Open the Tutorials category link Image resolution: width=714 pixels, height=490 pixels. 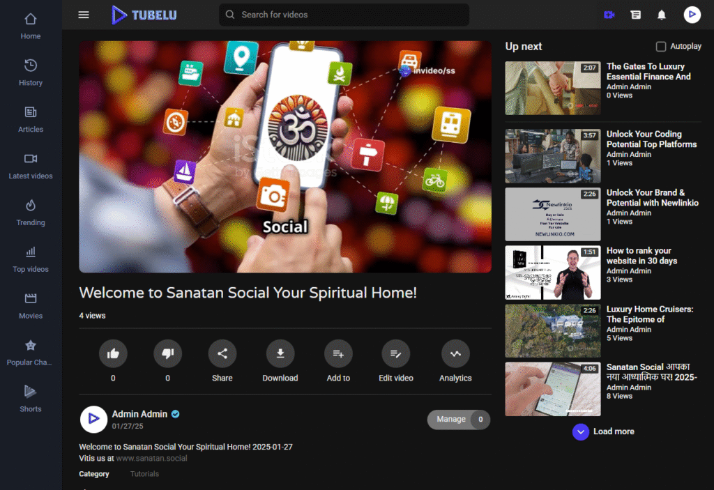click(x=144, y=473)
